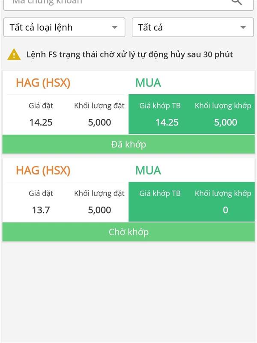
Task: Tap 'Khối lượng đặt' 5,000 in pending order
Action: coord(99,210)
